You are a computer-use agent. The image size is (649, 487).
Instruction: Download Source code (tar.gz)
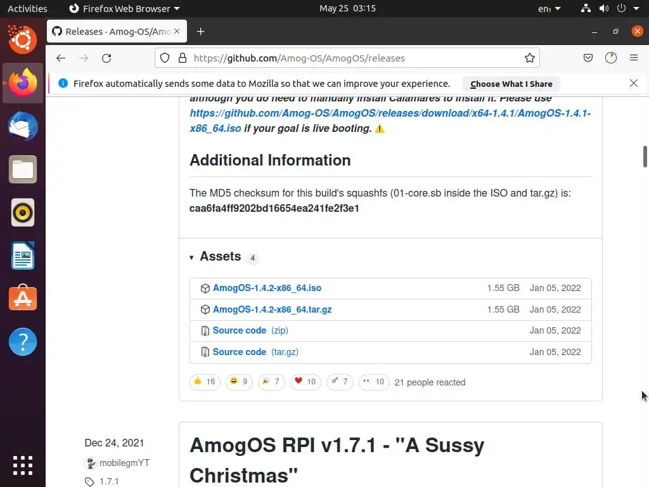255,352
